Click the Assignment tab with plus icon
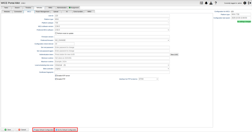This screenshot has width=252, height=132. [74, 7]
